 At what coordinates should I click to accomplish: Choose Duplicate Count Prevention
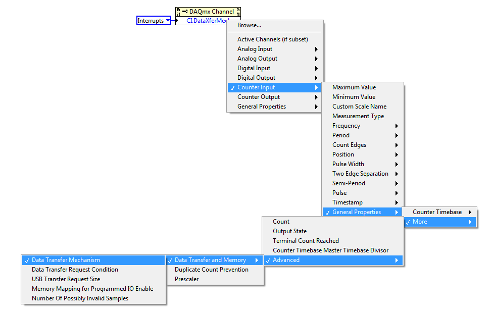click(215, 270)
